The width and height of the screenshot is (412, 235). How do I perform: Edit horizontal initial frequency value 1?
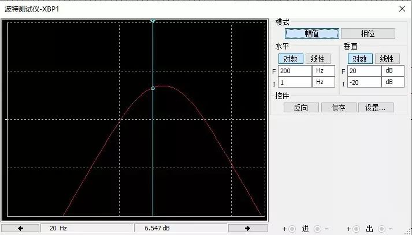(295, 82)
